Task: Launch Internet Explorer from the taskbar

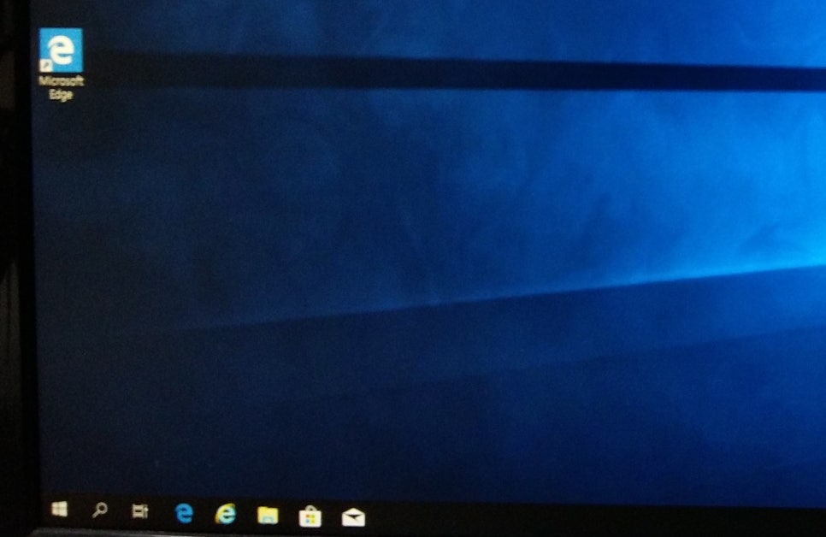Action: (x=226, y=514)
